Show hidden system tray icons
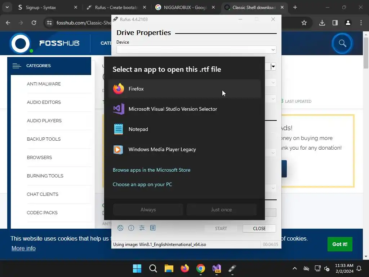Screen dimensions: 369x277 tap(295, 268)
